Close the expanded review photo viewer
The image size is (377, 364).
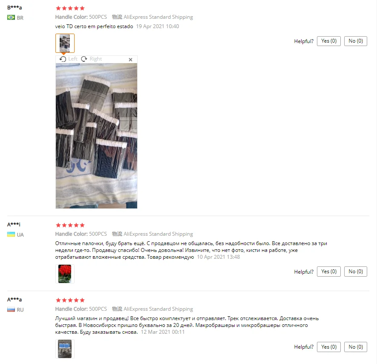[x=130, y=59]
